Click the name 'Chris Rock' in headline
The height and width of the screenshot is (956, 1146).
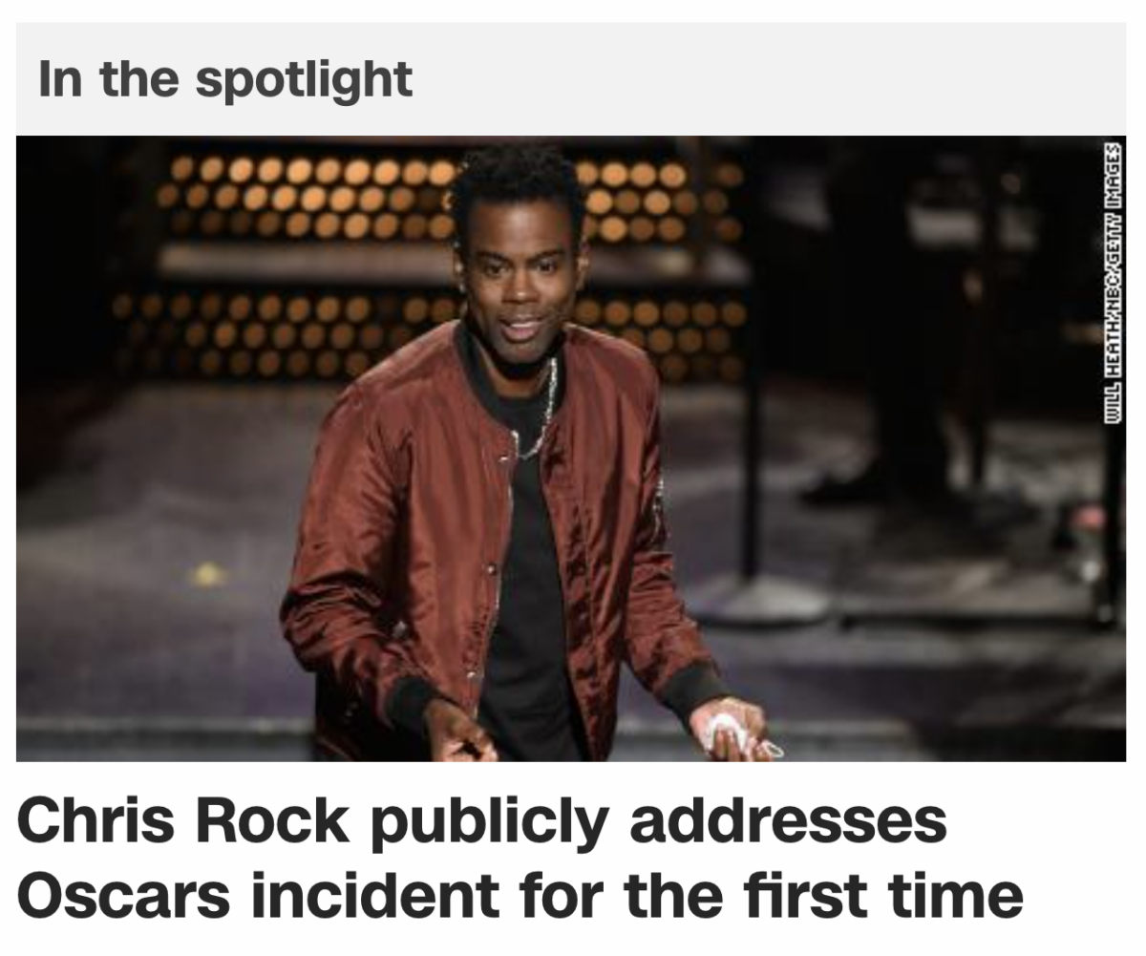pyautogui.click(x=183, y=821)
